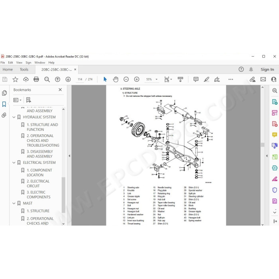Image resolution: width=279 pixels, height=279 pixels.
Task: Switch to the Tools tab
Action: tap(24, 69)
